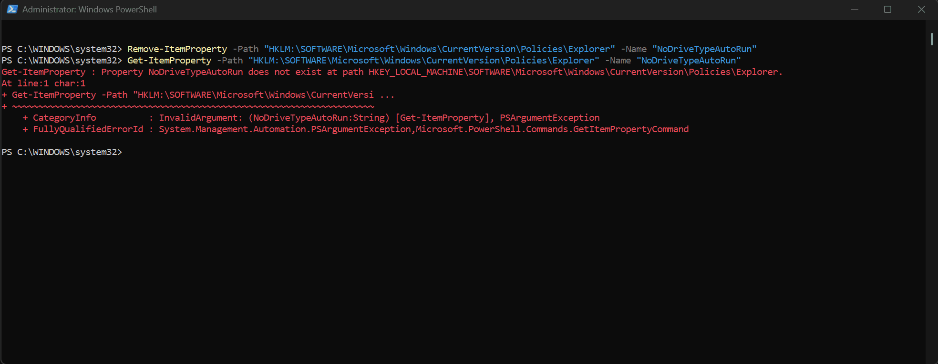Maximize the PowerShell window
938x364 pixels.
point(887,10)
